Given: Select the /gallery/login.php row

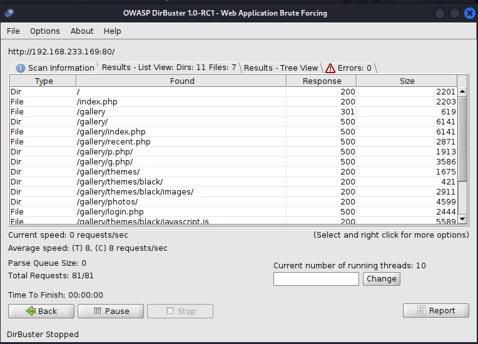Looking at the screenshot, I should pos(233,212).
